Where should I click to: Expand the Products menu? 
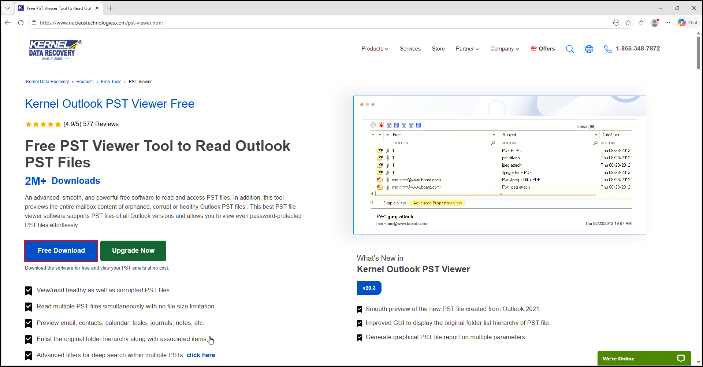pyautogui.click(x=375, y=49)
